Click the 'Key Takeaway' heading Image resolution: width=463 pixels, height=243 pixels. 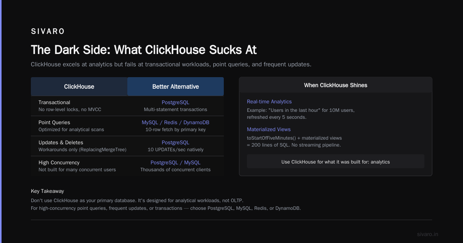(47, 191)
